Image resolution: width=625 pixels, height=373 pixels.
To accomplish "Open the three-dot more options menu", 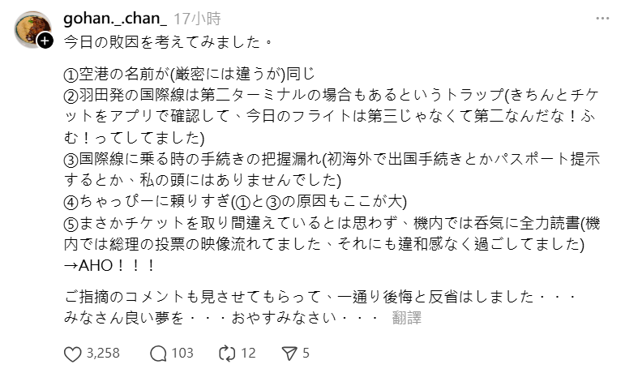I will tap(602, 18).
